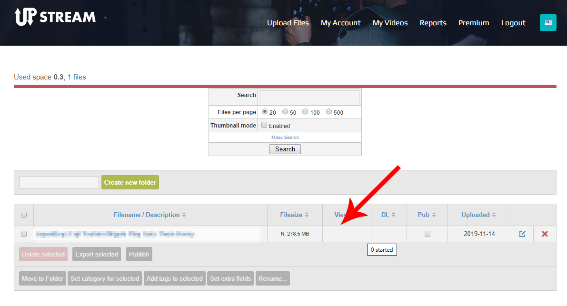
Task: Choose 500 files per page option
Action: click(329, 112)
